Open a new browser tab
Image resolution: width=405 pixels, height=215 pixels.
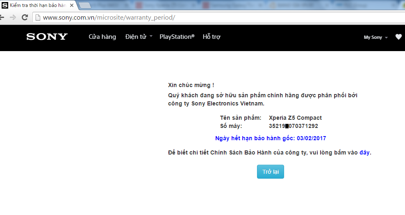click(84, 5)
